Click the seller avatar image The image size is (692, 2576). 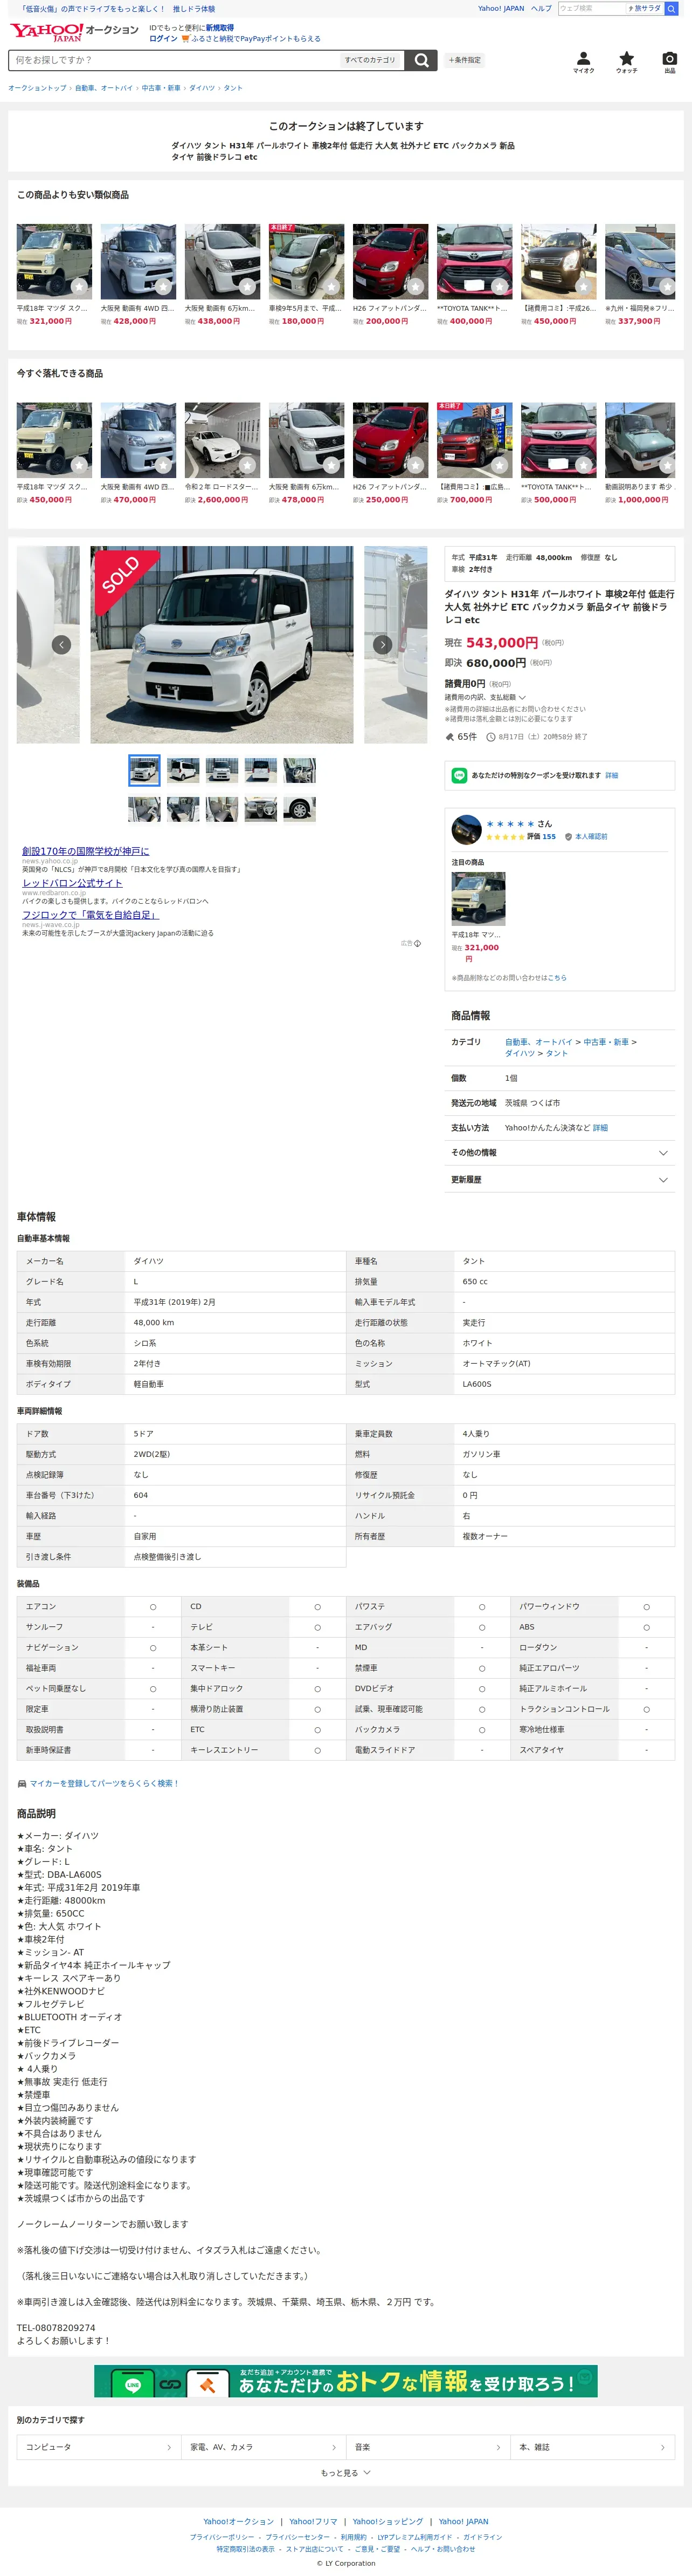click(x=466, y=829)
